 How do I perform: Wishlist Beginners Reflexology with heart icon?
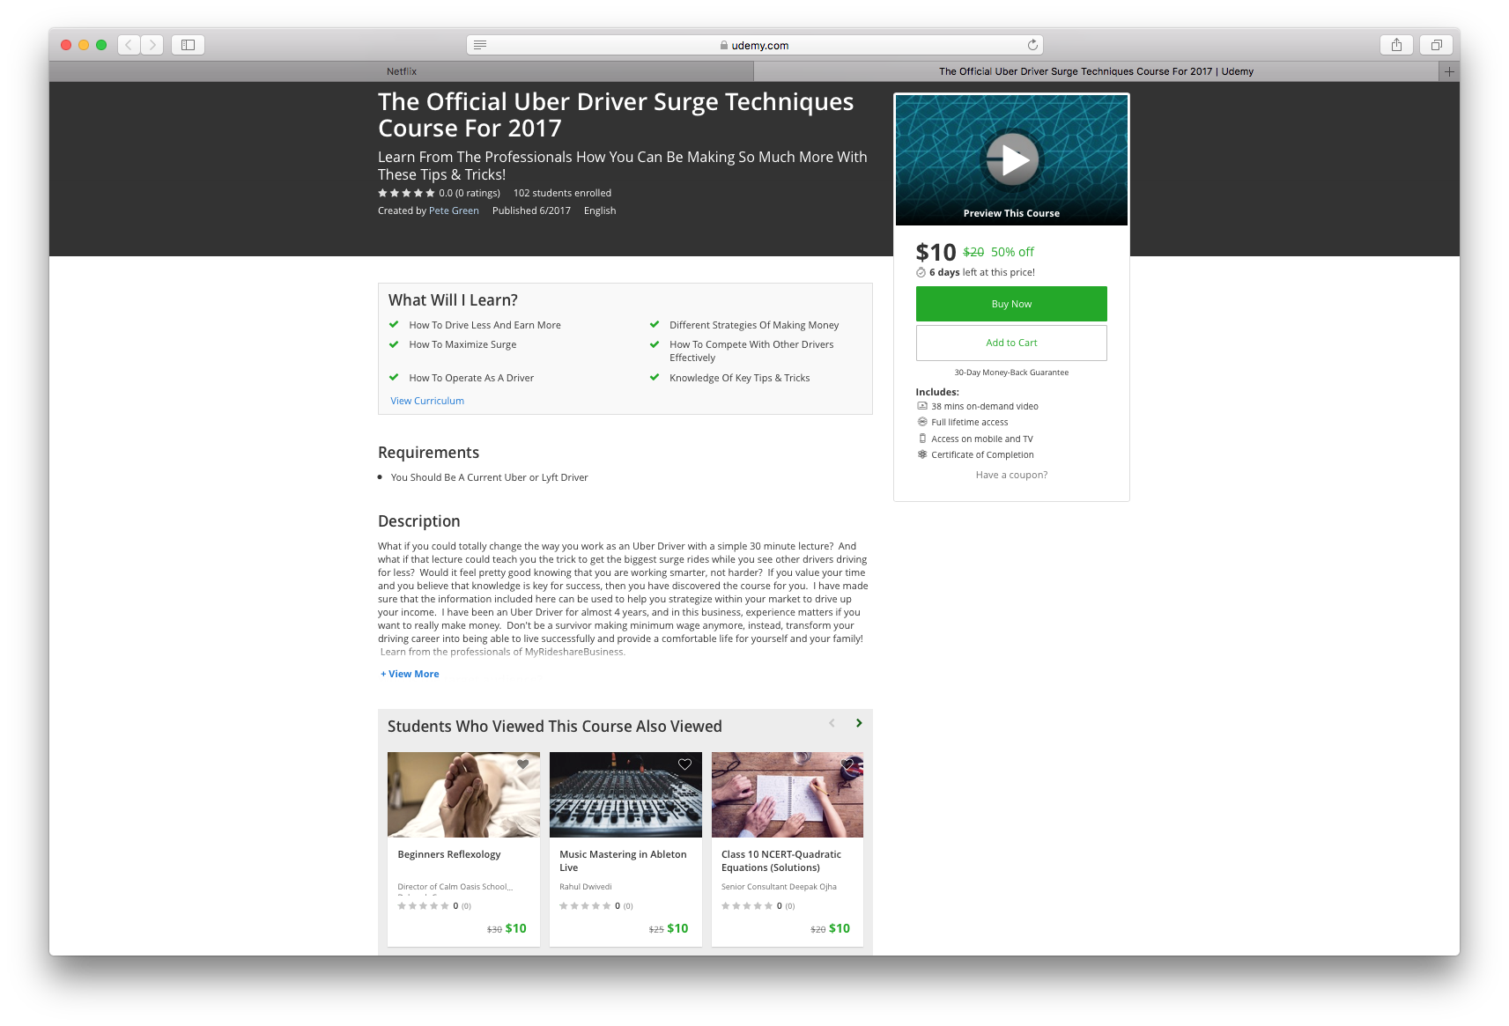523,764
